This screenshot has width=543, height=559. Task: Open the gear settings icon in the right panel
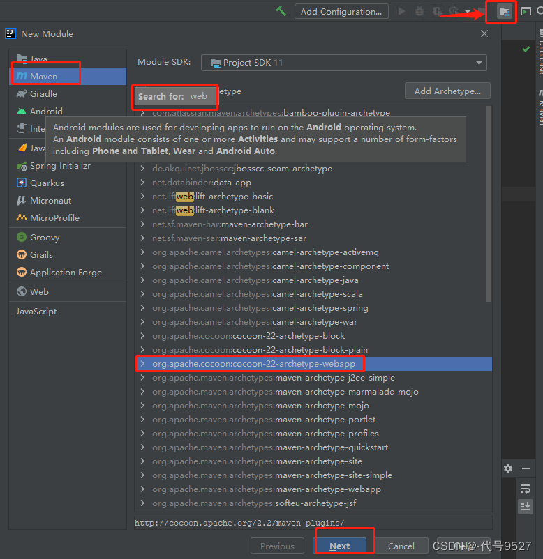click(x=508, y=468)
